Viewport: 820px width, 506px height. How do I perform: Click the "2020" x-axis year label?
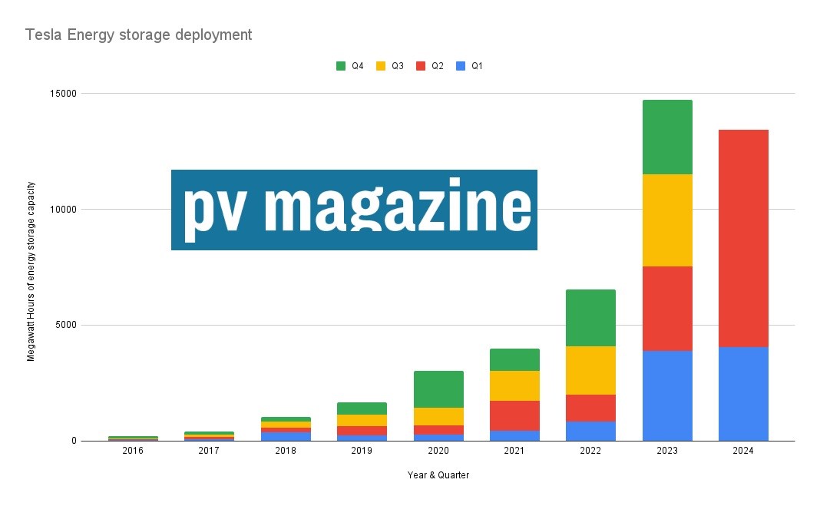click(x=438, y=451)
